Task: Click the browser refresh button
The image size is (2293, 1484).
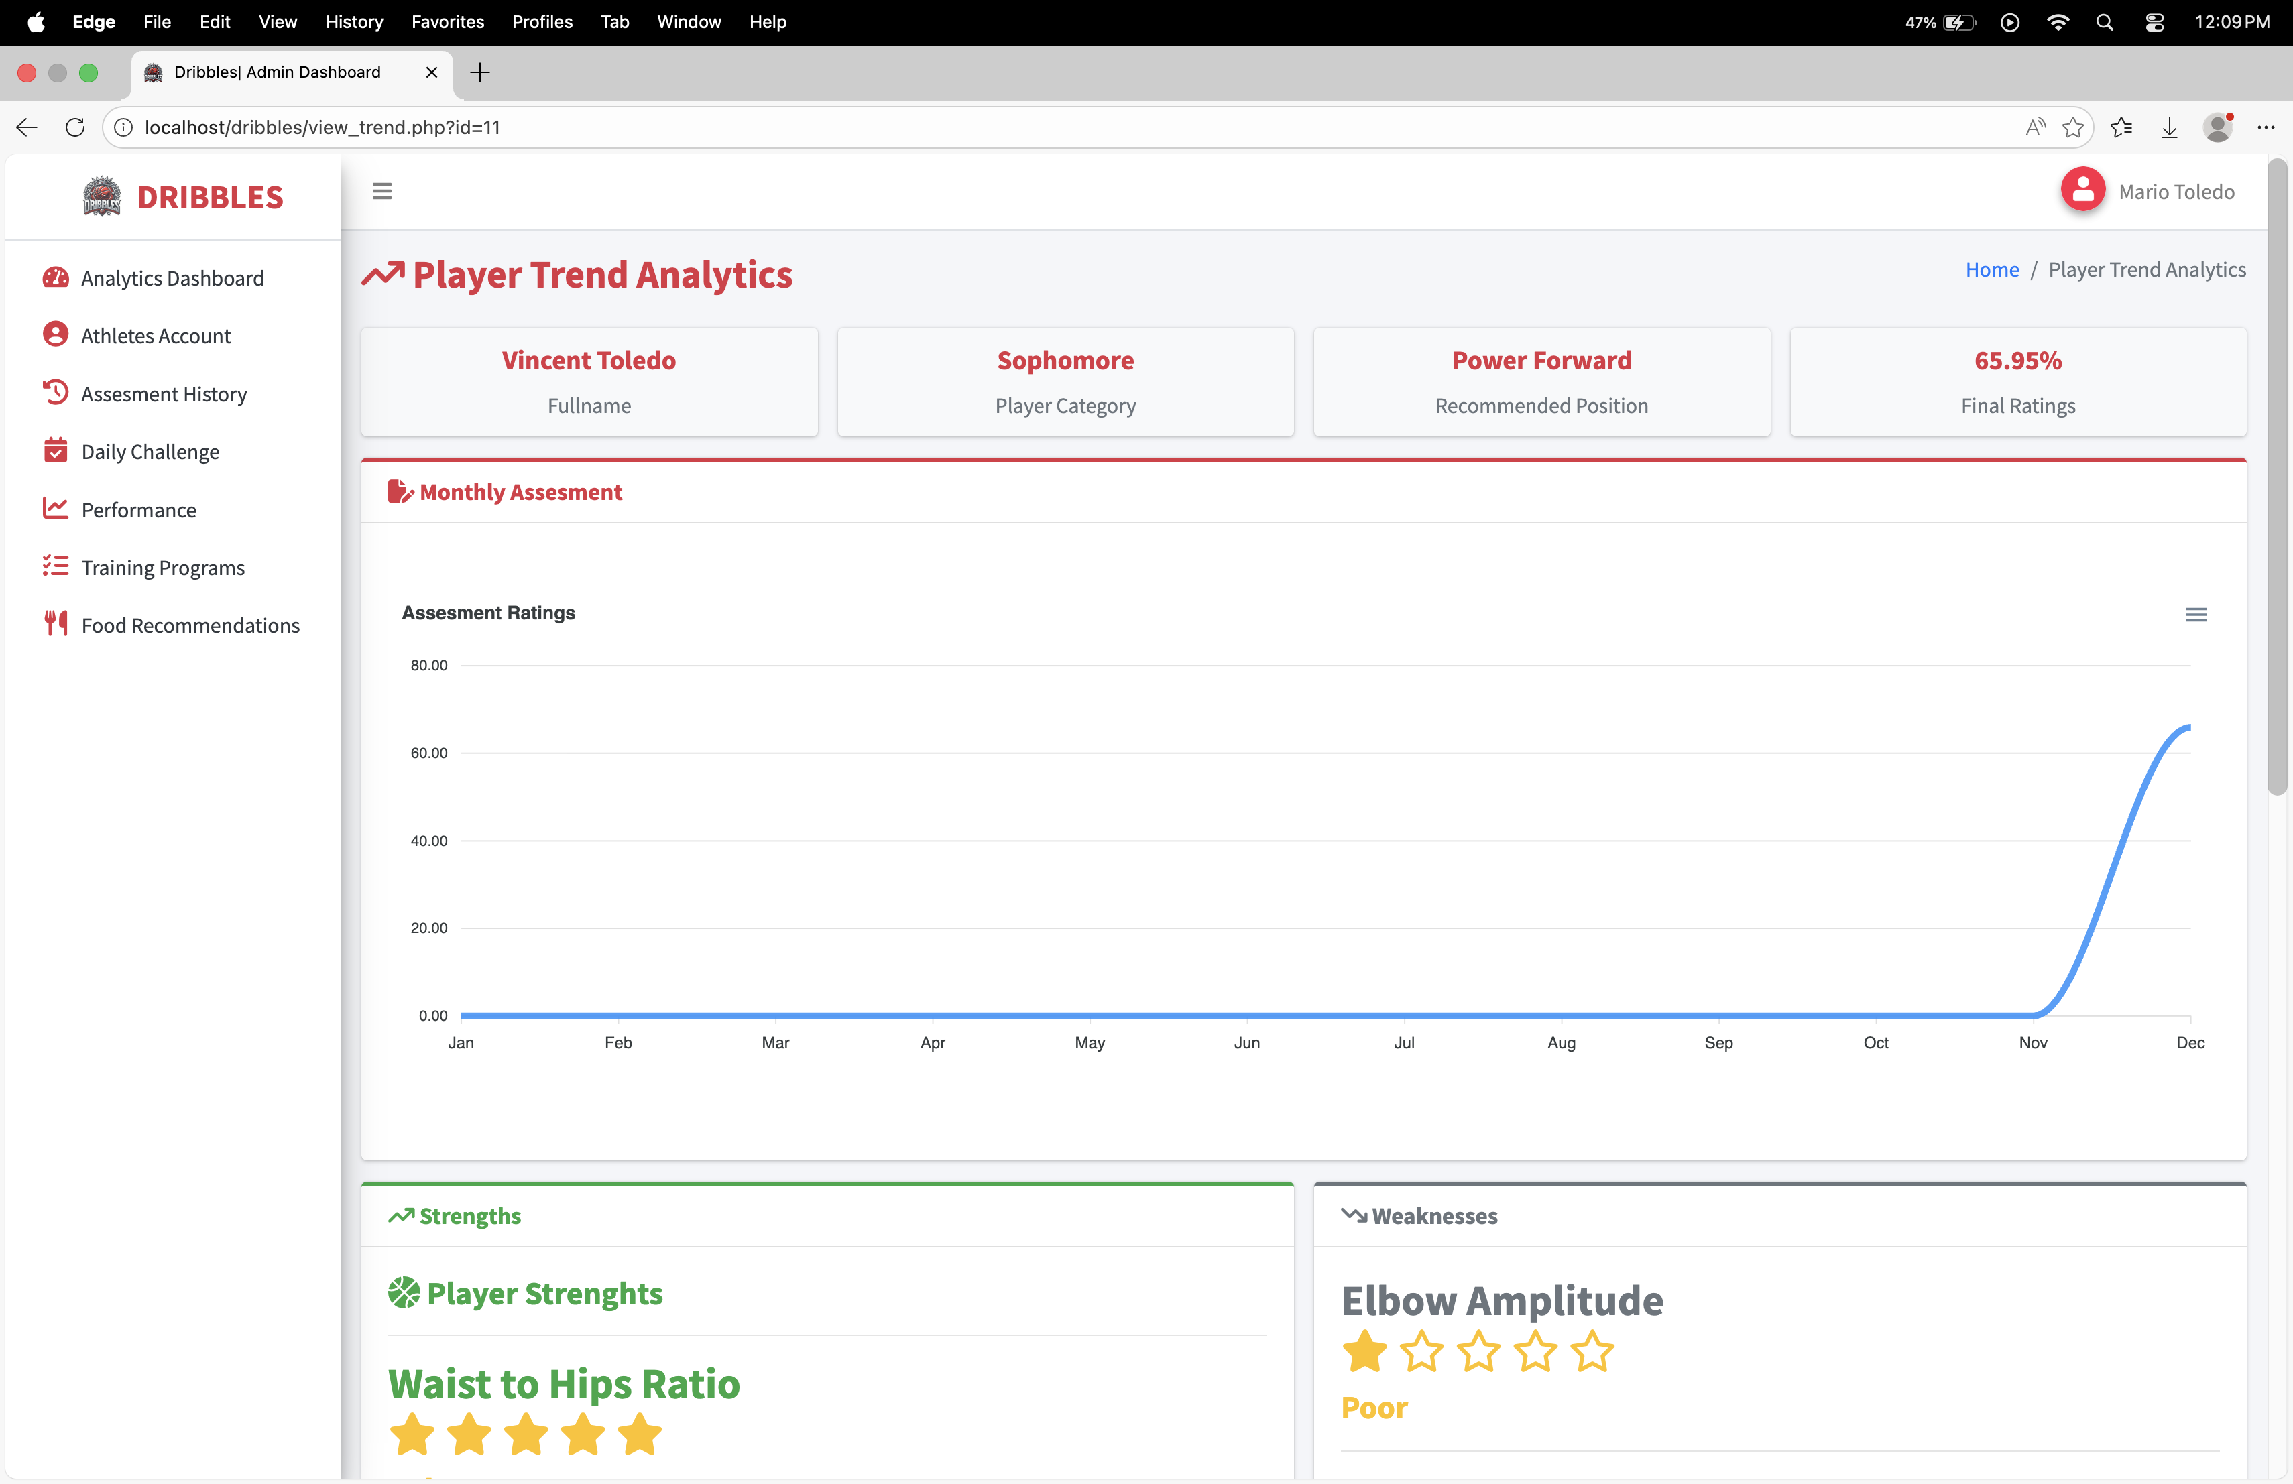Action: (75, 127)
